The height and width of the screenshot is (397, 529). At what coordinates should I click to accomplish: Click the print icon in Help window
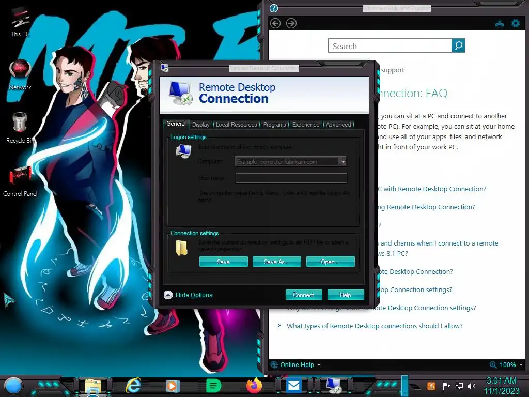pos(500,23)
